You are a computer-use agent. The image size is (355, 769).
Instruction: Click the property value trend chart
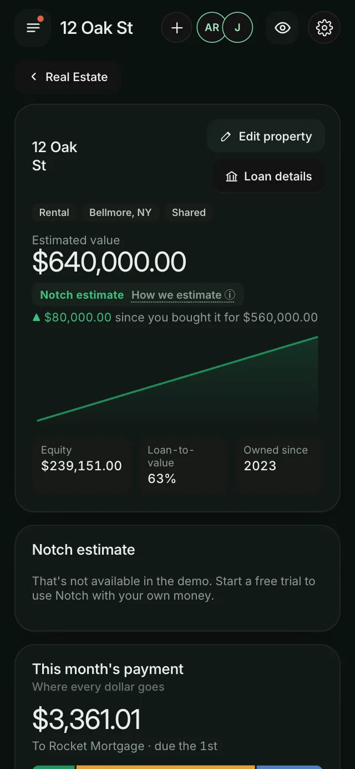coord(177,379)
